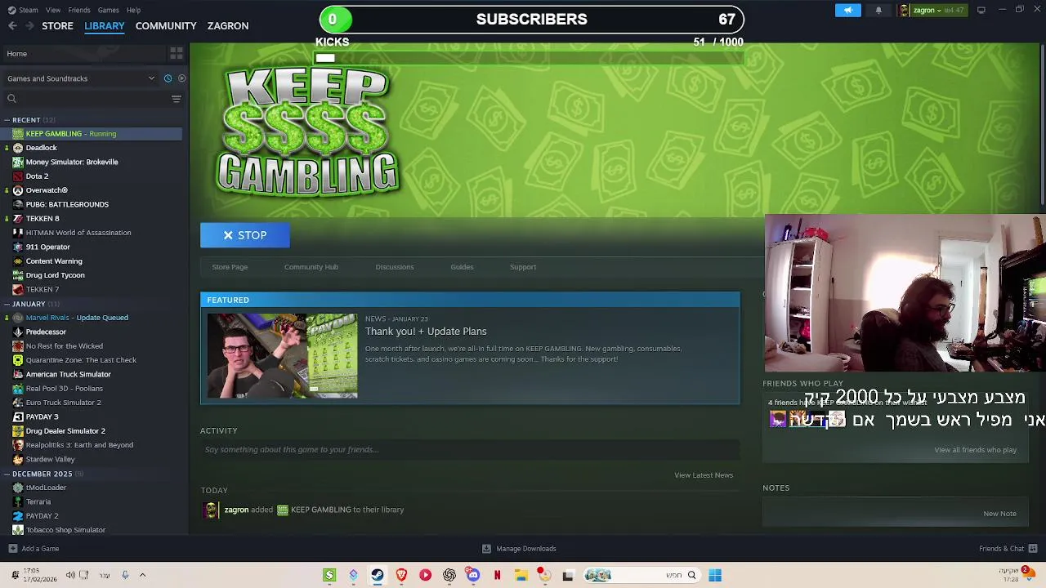
Task: Click the library search magnifier icon
Action: (x=11, y=99)
